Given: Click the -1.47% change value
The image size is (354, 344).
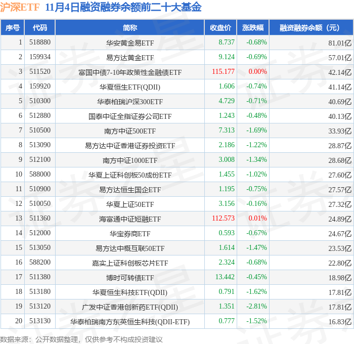Looking at the screenshot, I should pos(256,248).
